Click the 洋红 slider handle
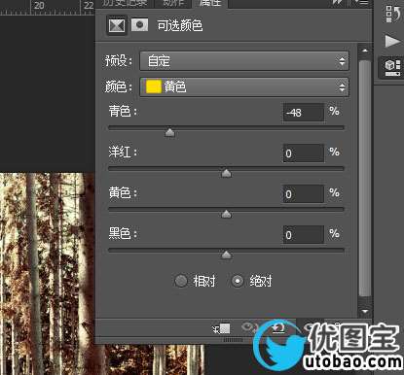This screenshot has height=375, width=404. click(x=226, y=173)
